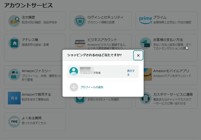Click 会員特典とお支払い方法の確認 text
Screen dimensions: 201x140
172,22
